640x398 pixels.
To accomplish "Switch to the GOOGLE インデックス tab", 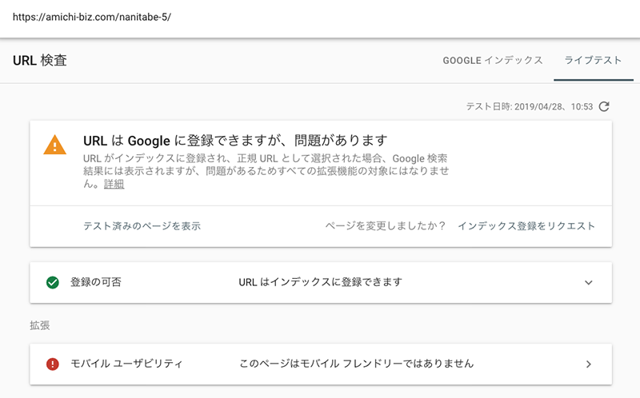I will pos(493,61).
